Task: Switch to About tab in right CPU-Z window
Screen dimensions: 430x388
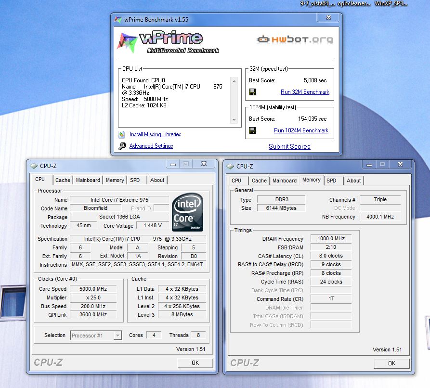Action: coord(353,181)
